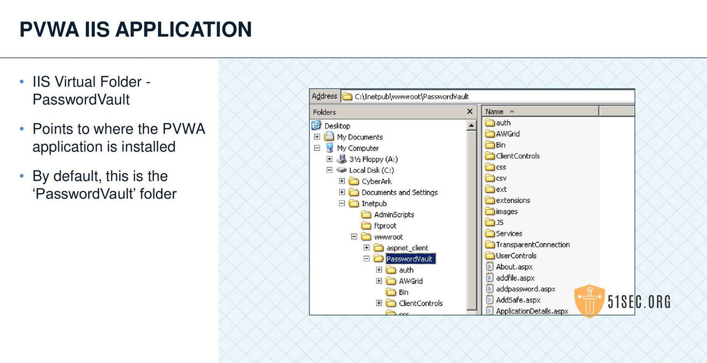Click the Folders pane title
The image size is (707, 363).
(324, 112)
